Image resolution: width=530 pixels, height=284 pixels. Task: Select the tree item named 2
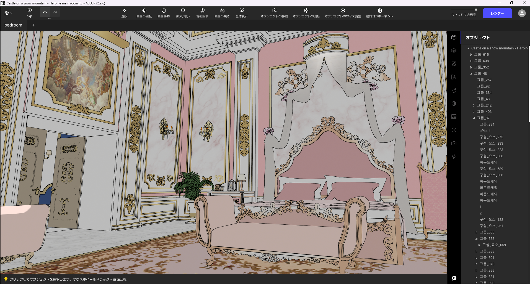480,213
